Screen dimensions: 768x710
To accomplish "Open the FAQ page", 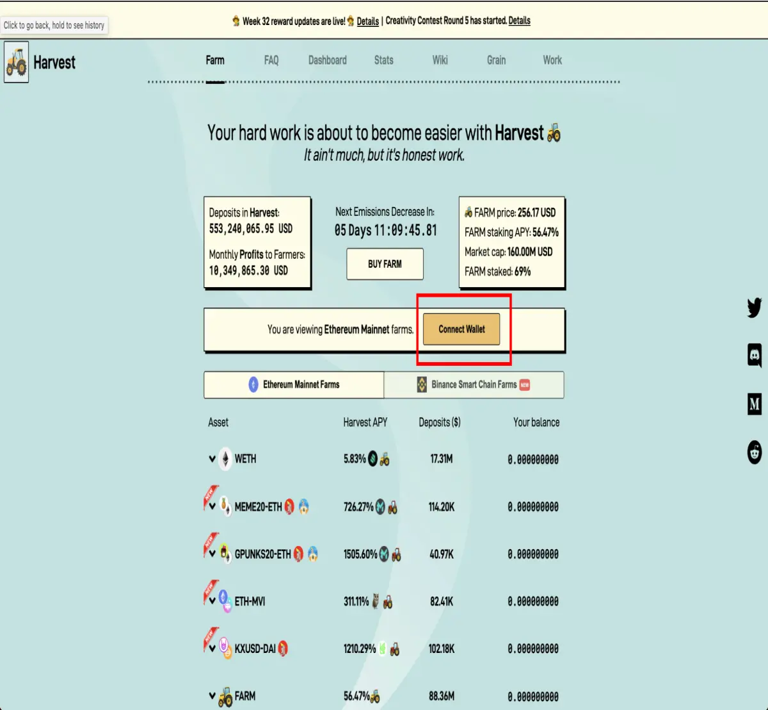I will 271,60.
